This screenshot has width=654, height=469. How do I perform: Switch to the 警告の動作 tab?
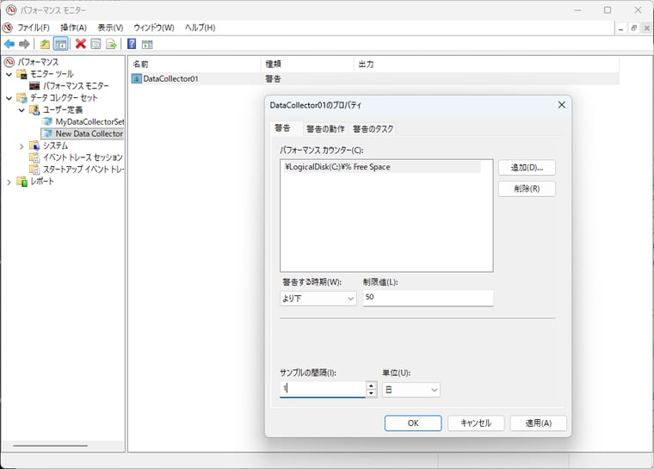point(325,129)
